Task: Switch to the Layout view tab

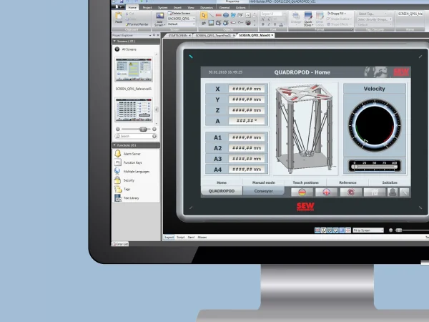Action: click(169, 237)
